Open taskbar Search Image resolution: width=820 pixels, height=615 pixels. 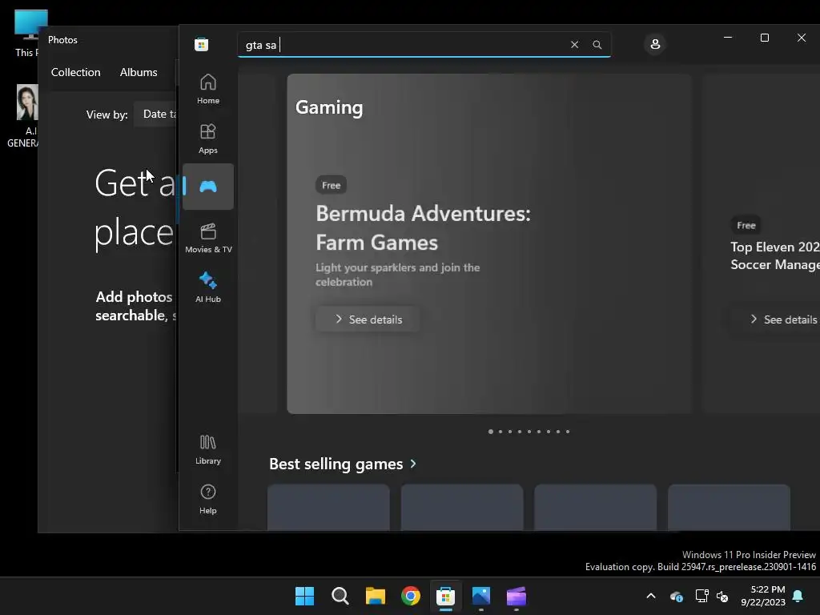point(340,596)
